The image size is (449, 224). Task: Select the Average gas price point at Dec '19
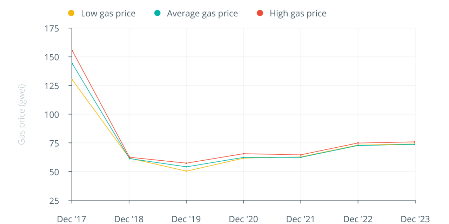(186, 167)
